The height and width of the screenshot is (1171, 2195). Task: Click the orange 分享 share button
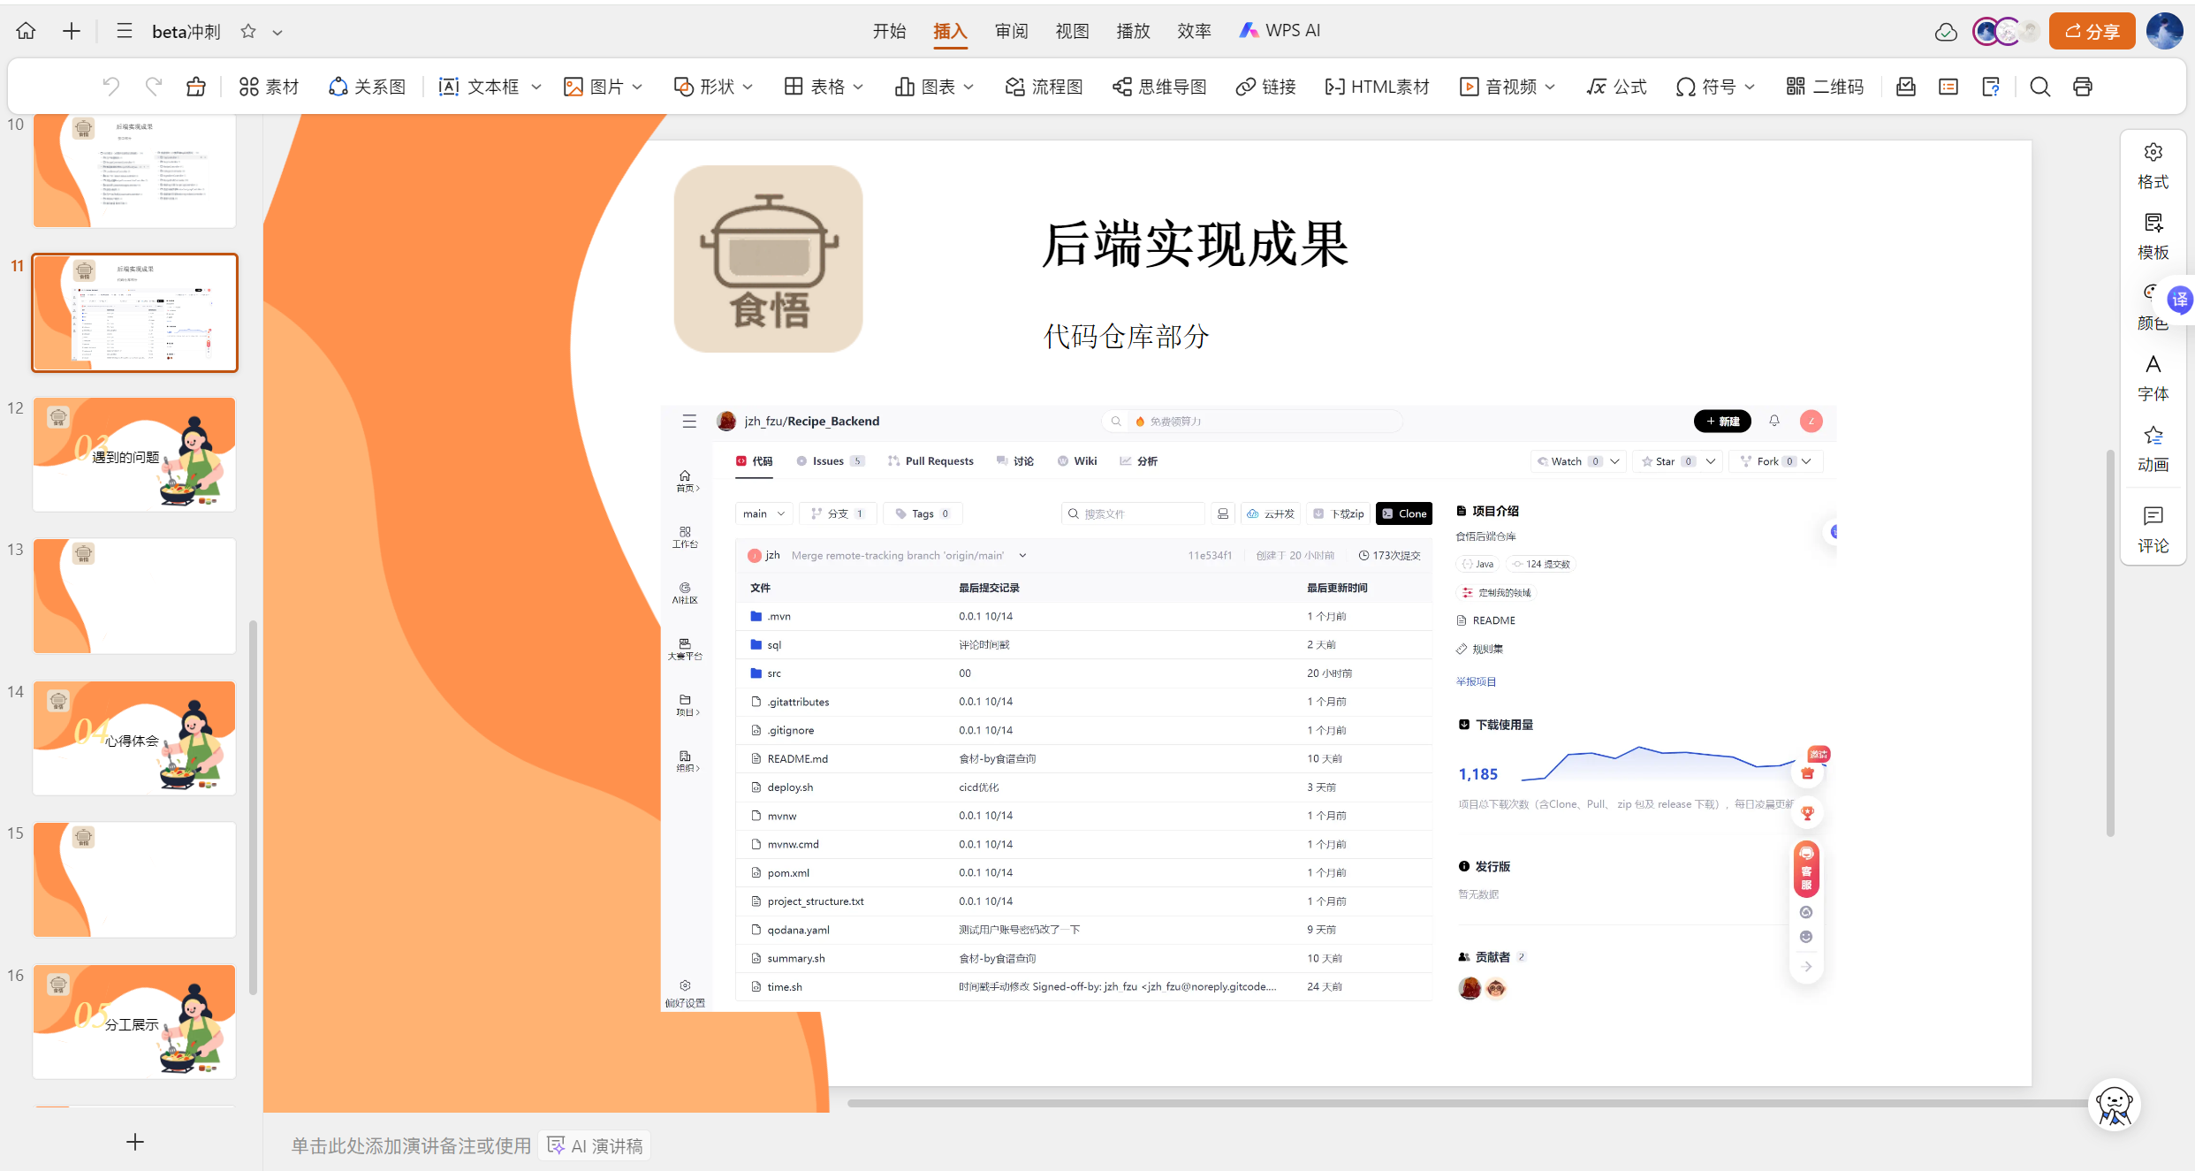[x=2092, y=30]
